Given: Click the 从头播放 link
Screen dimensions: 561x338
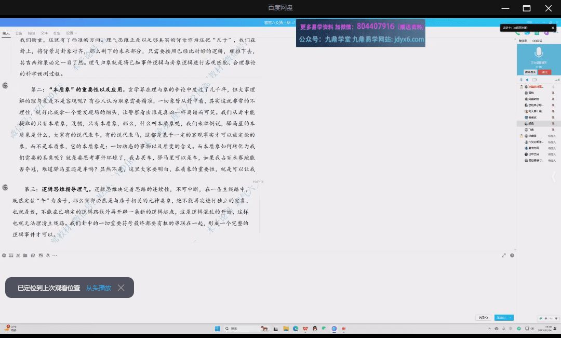Looking at the screenshot, I should pyautogui.click(x=98, y=288).
